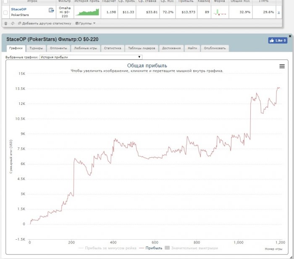The image size is (294, 259).
Task: Expand the Группы dropdown
Action: [85, 23]
